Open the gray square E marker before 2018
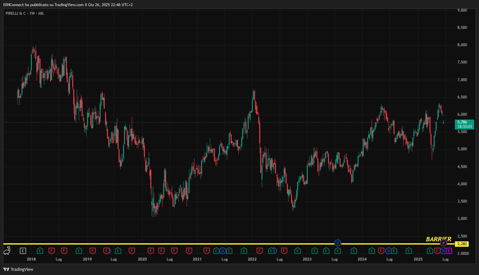Screen dimensions: 479x275 click(23, 251)
